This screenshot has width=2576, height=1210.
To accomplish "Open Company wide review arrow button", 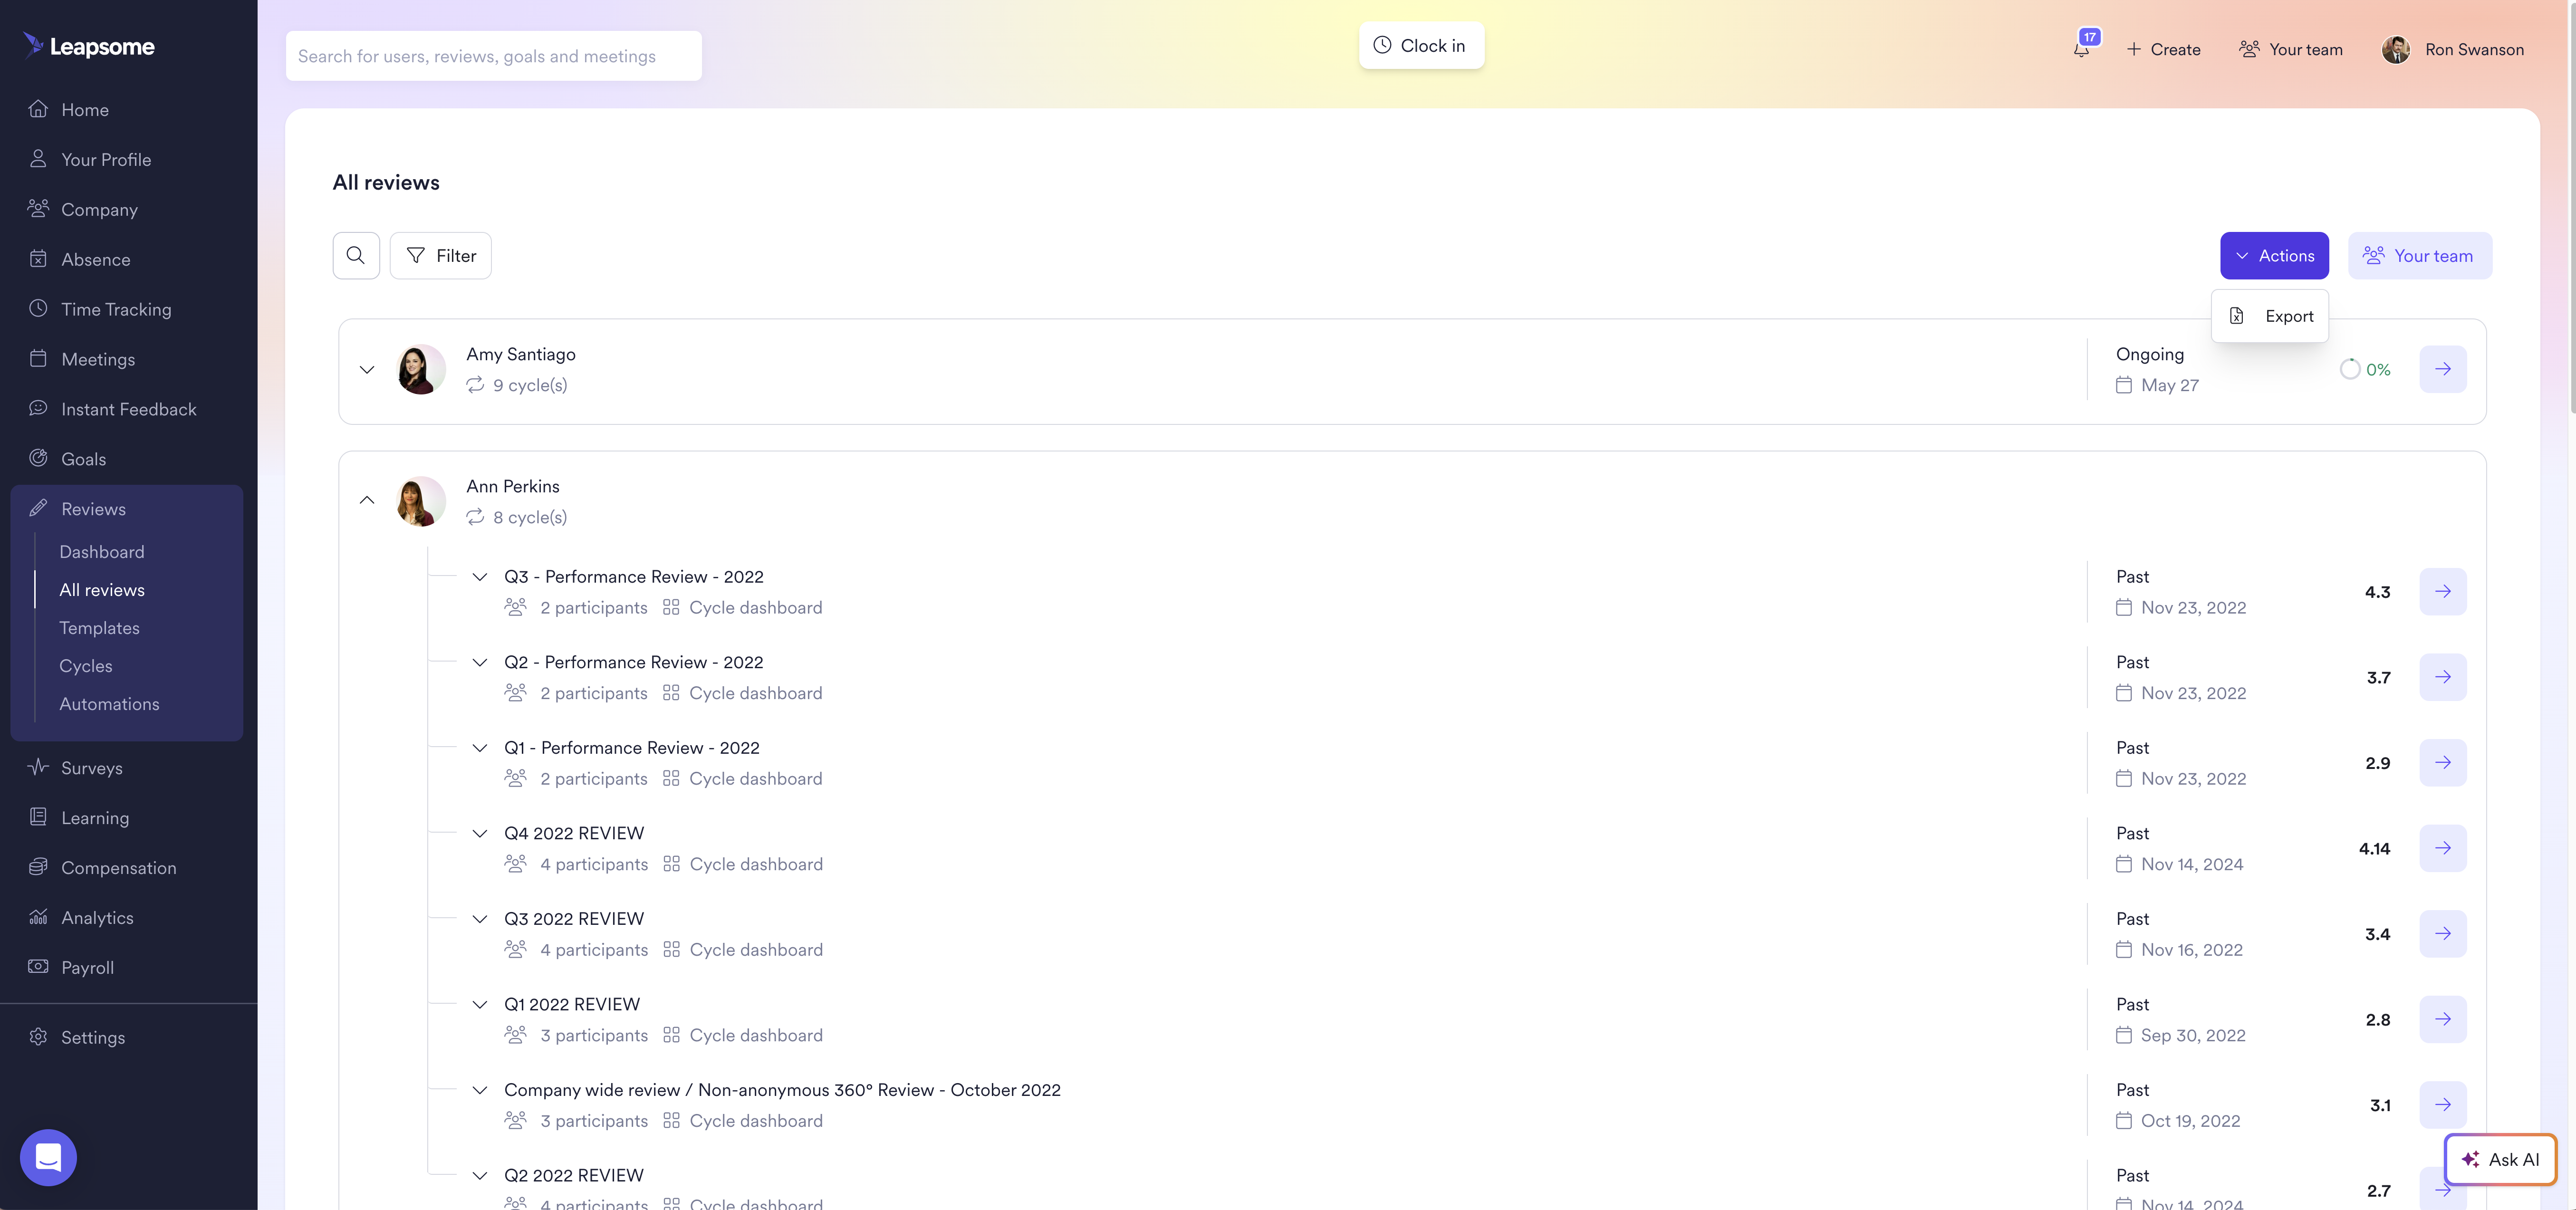I will [x=2442, y=1104].
